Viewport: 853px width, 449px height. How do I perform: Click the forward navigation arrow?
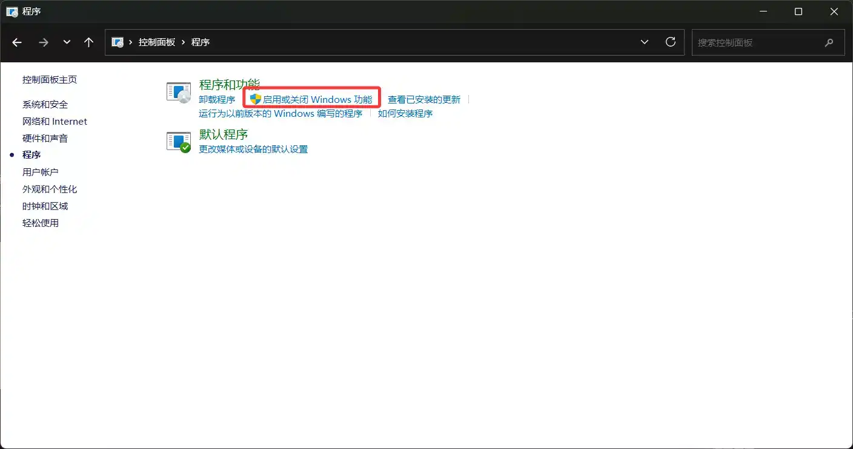pos(43,42)
